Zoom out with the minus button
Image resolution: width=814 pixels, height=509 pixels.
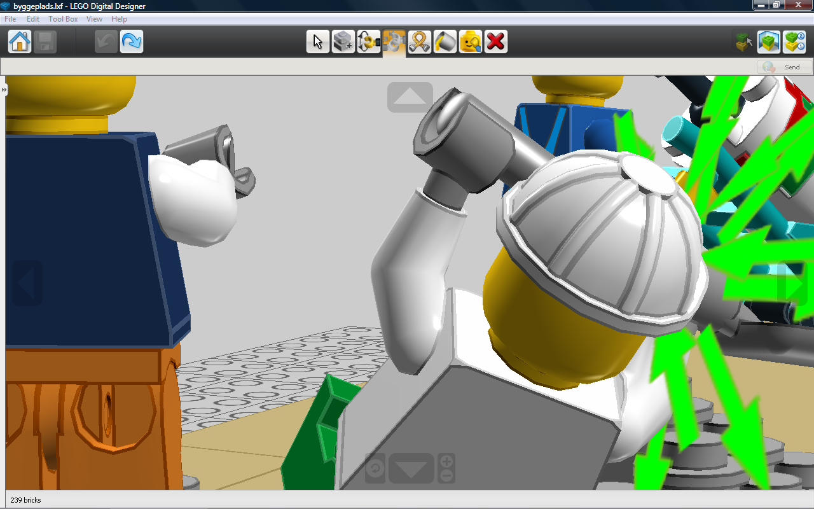tap(446, 476)
